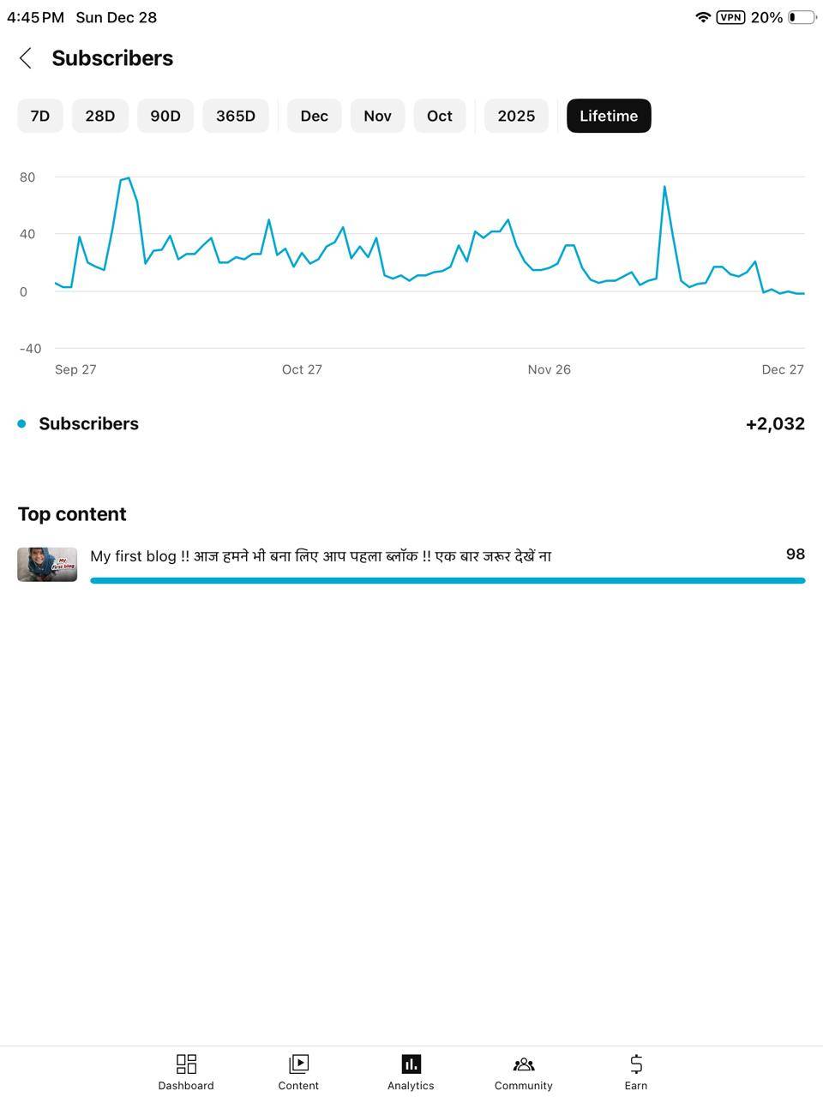The height and width of the screenshot is (1097, 823).
Task: Select the 28D time range
Action: point(99,116)
